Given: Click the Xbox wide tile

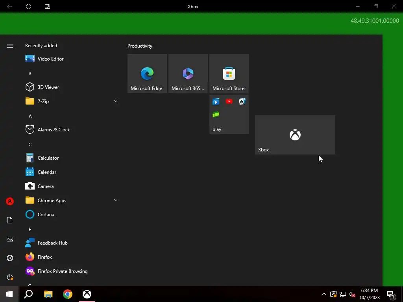Looking at the screenshot, I should pyautogui.click(x=295, y=135).
